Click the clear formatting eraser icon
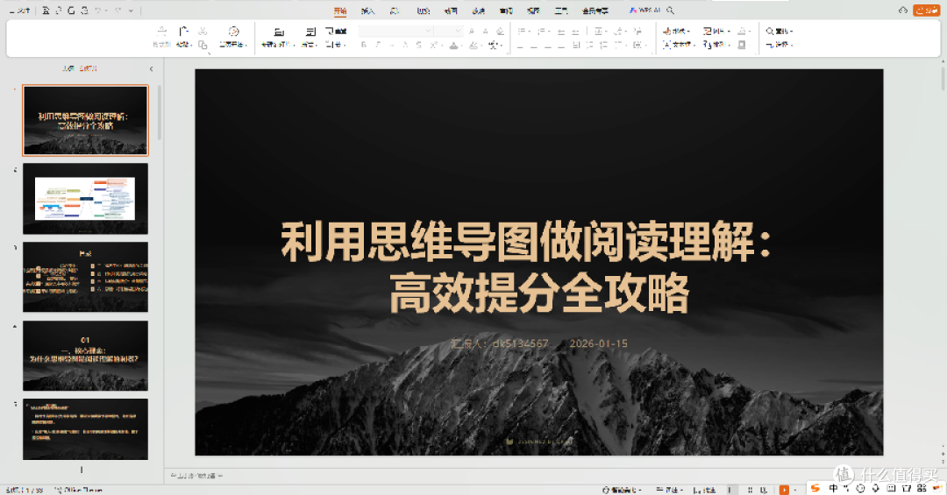 [x=500, y=31]
